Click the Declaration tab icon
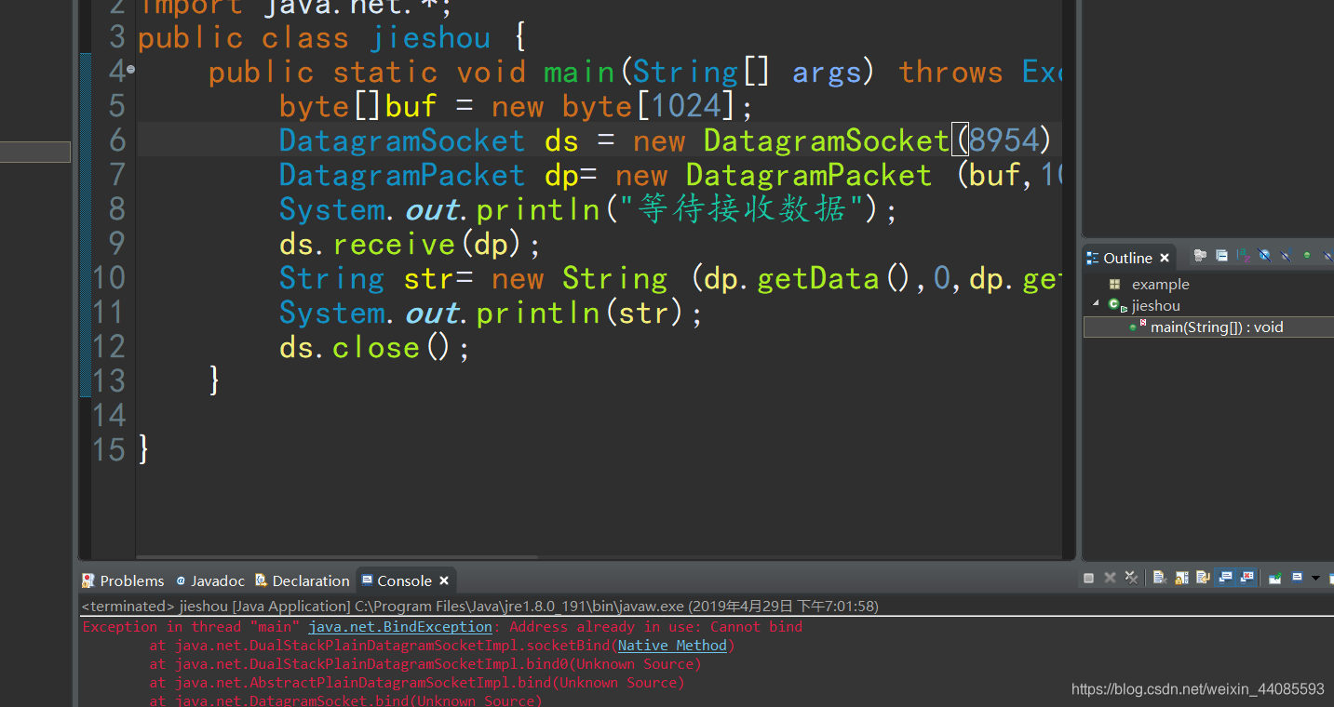The width and height of the screenshot is (1334, 707). pos(262,580)
